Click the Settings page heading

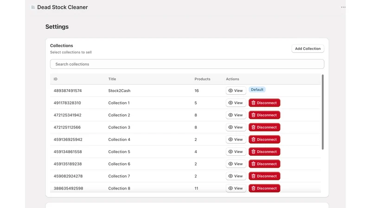point(57,27)
